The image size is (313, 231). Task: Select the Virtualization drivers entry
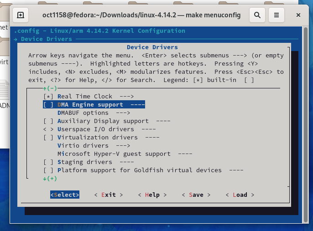[101, 137]
